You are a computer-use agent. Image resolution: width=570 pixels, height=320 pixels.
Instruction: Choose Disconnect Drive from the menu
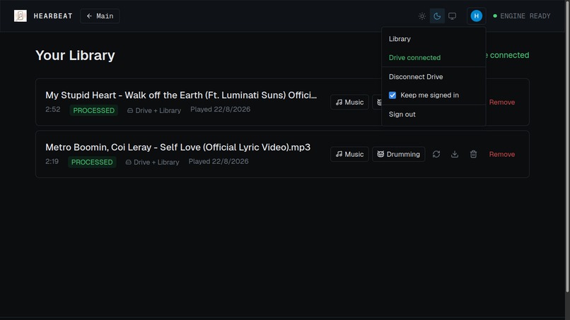tap(434, 76)
